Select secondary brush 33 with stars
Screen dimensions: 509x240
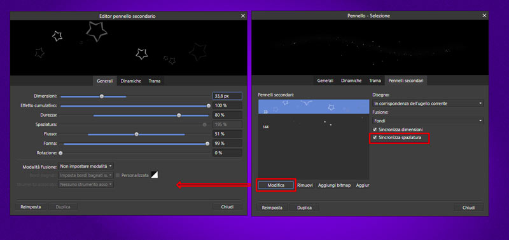pyautogui.click(x=314, y=107)
